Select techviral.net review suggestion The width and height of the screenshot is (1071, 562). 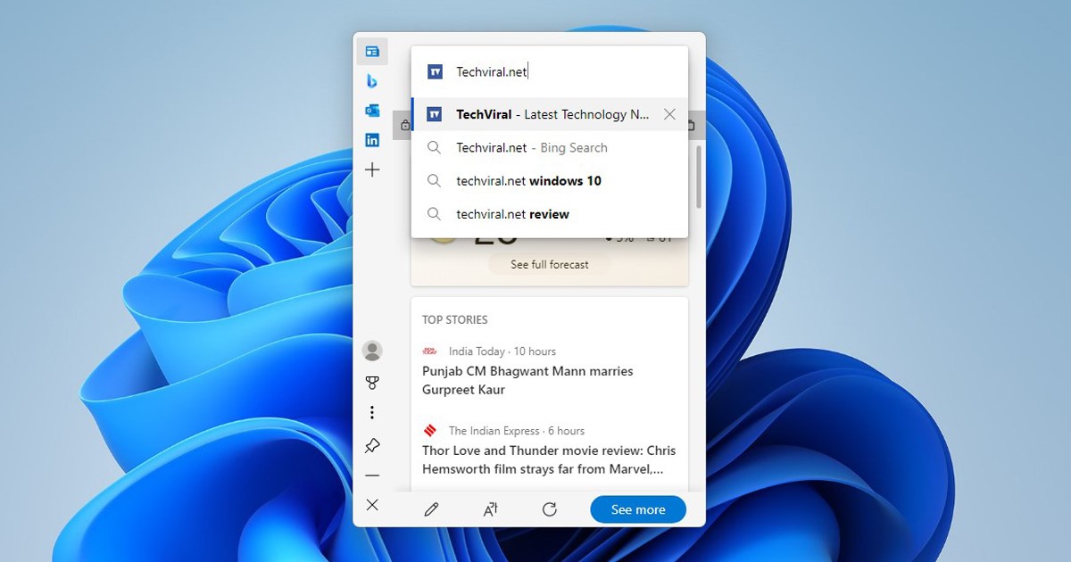click(x=550, y=214)
